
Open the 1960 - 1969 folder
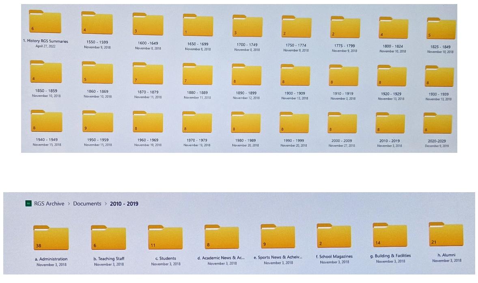[148, 122]
